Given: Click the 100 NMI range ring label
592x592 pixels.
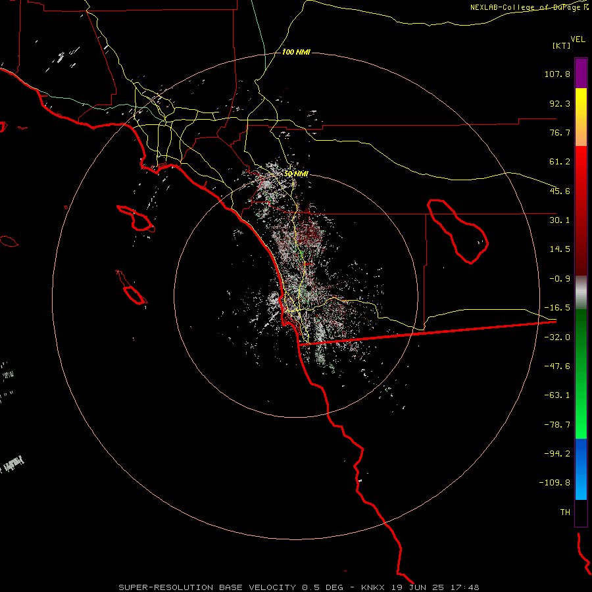Looking at the screenshot, I should (297, 52).
